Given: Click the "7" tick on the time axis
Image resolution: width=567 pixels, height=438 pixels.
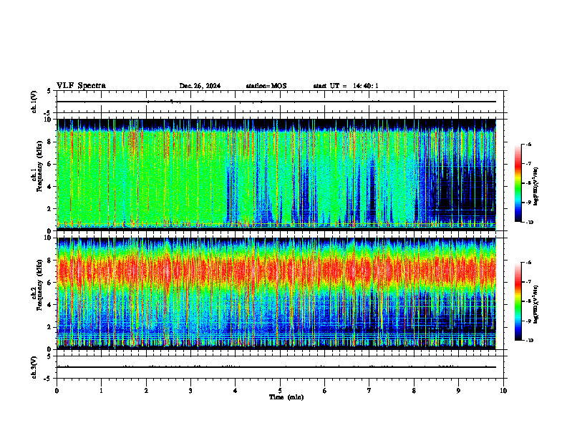Looking at the screenshot, I should [x=369, y=391].
